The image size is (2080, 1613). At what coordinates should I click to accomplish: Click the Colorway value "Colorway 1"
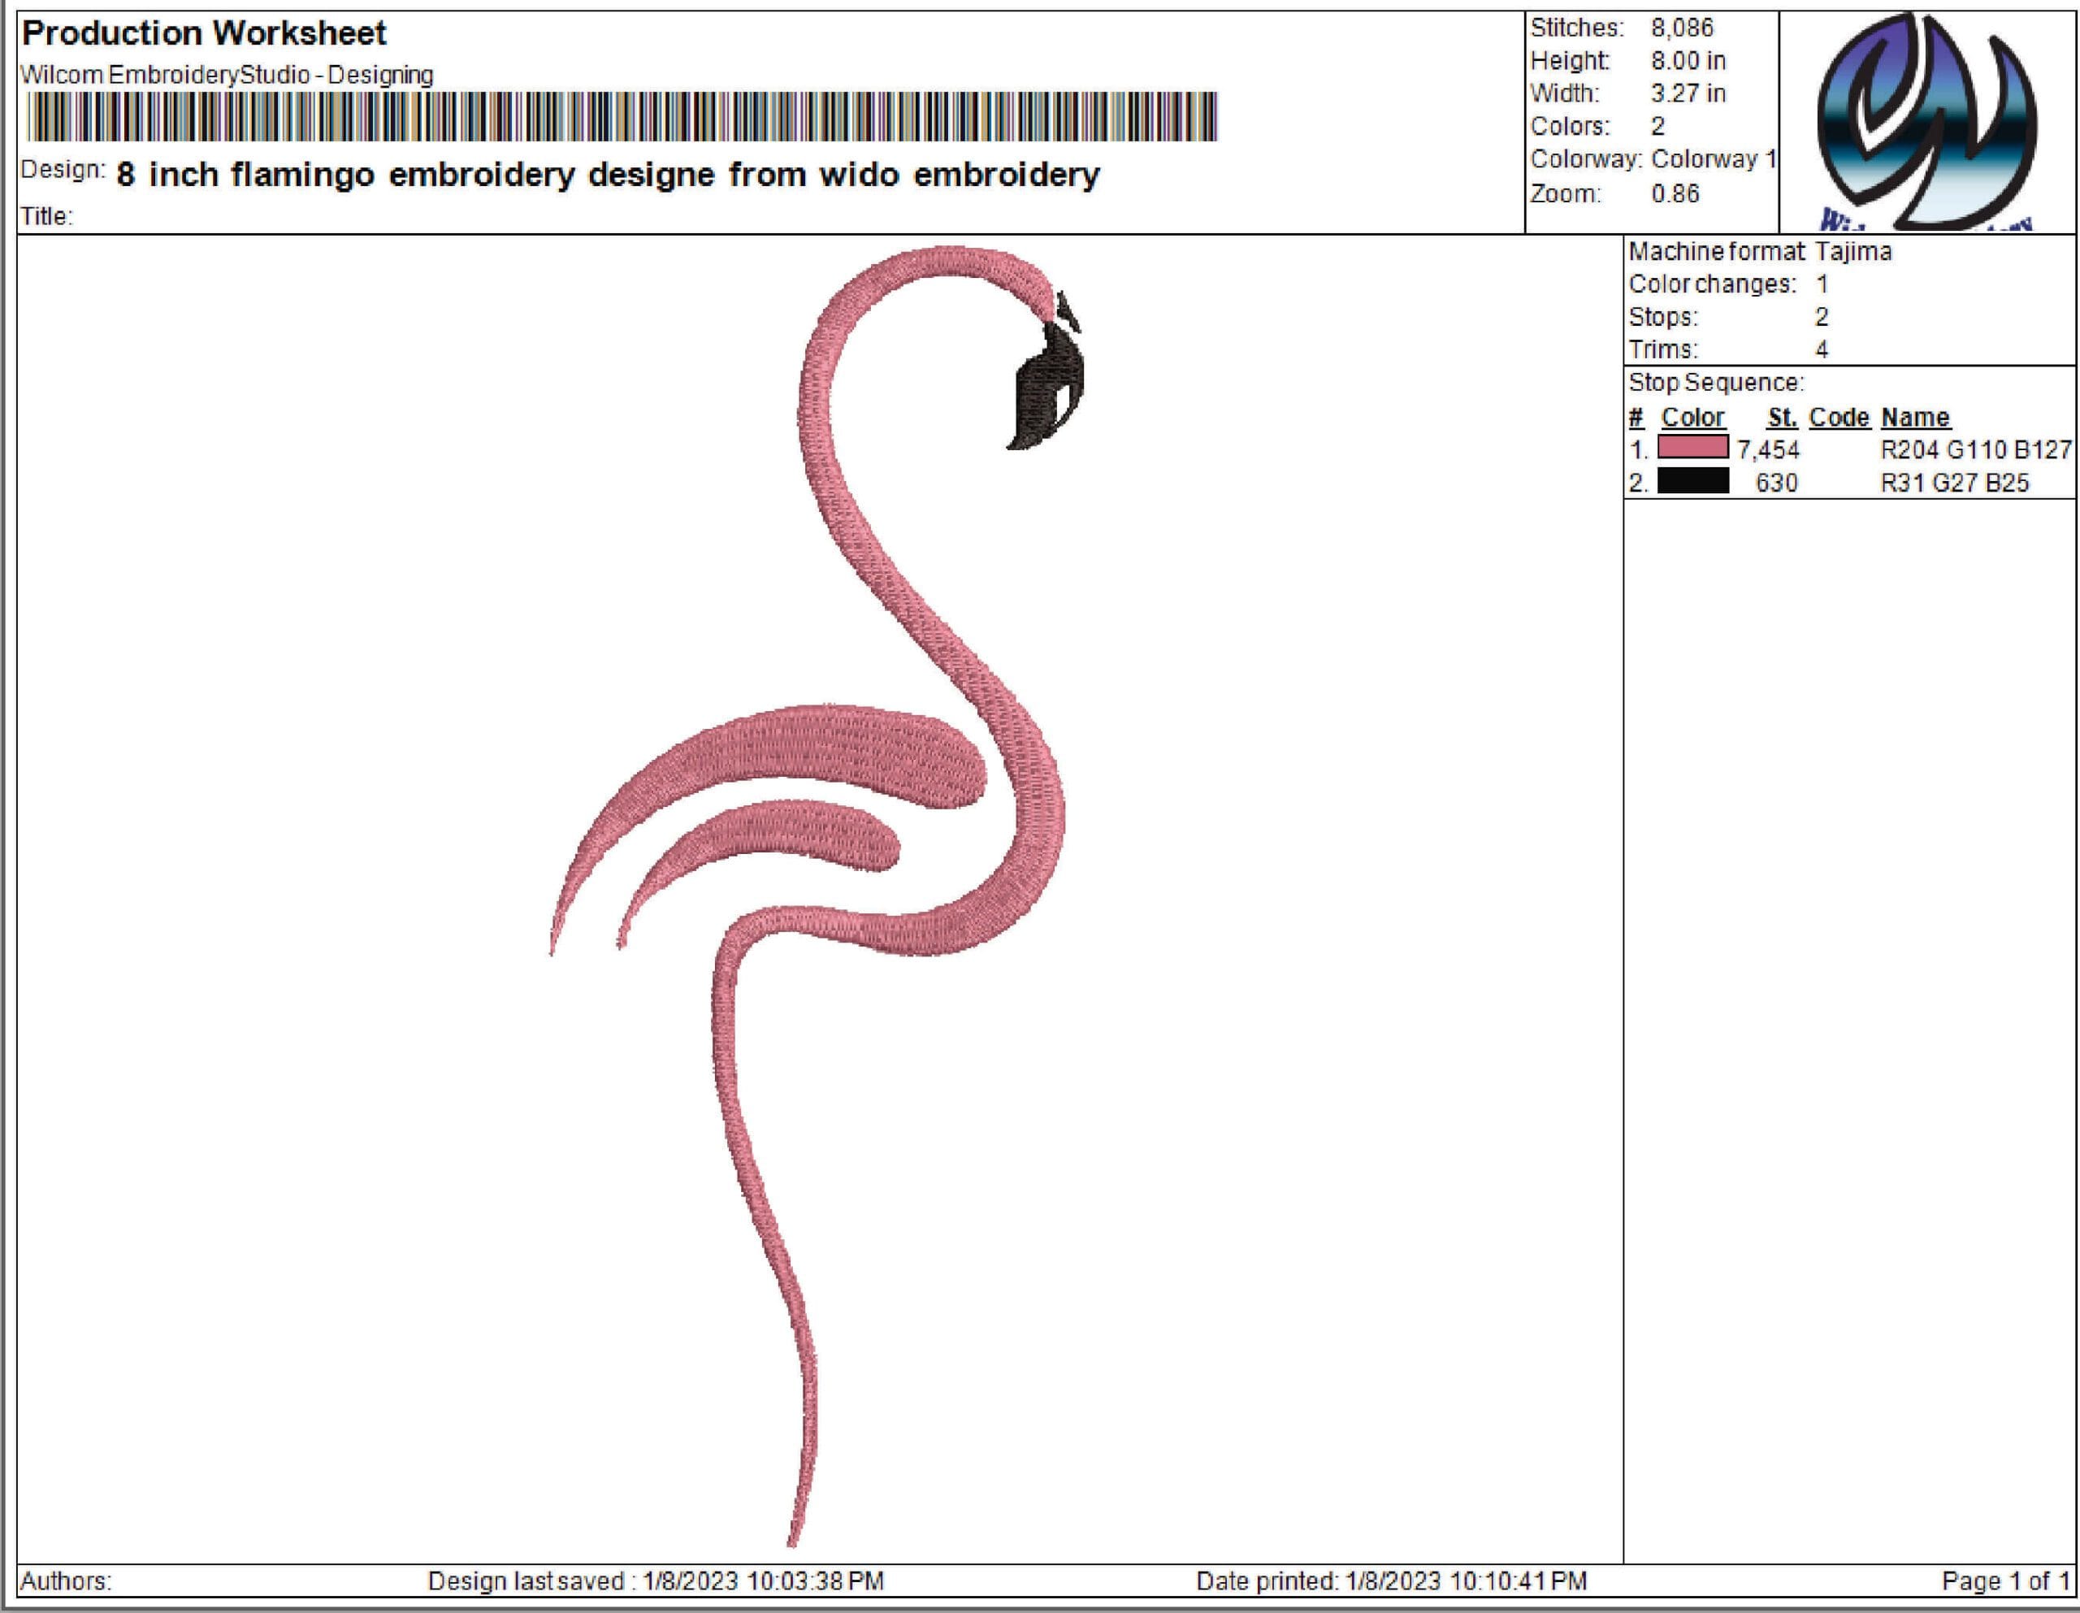1714,159
